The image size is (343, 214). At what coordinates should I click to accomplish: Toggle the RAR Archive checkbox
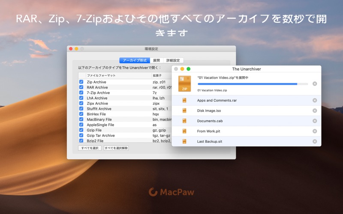(81, 87)
